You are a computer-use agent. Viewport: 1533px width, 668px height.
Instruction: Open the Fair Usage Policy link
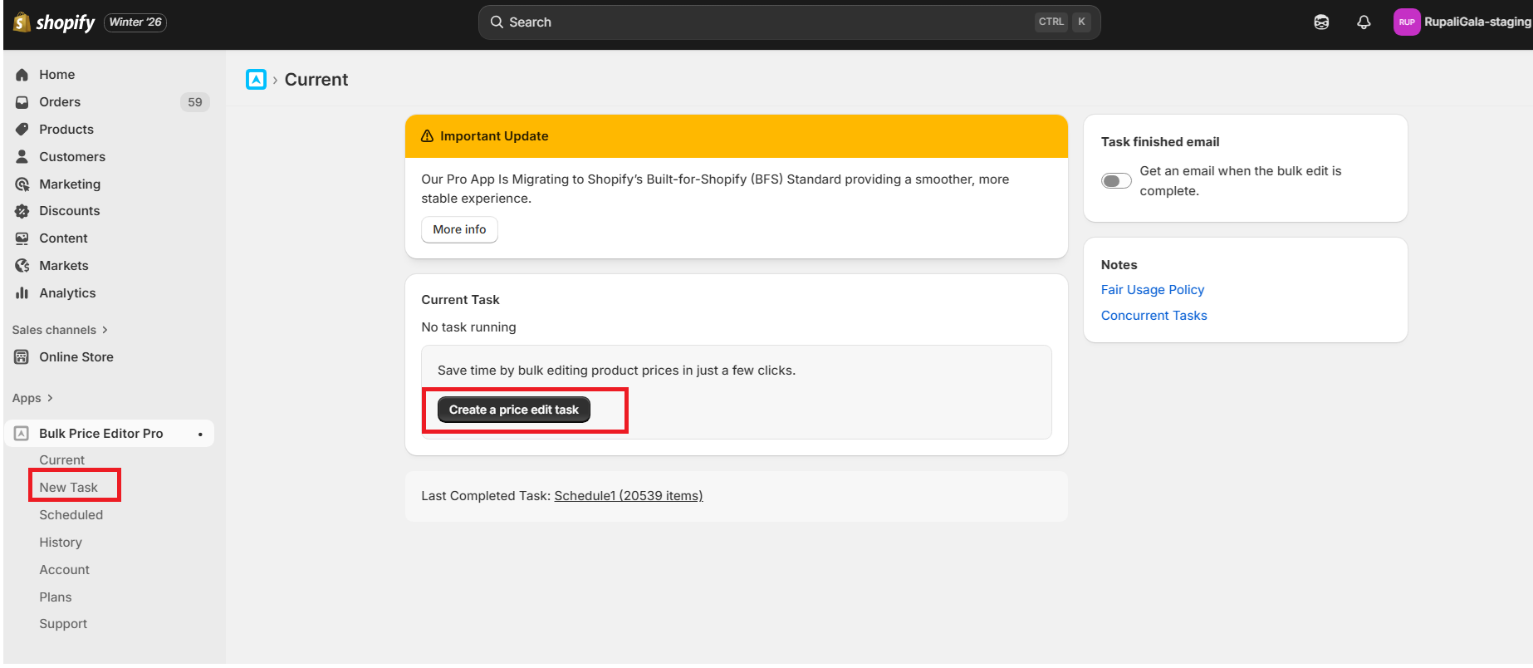pyautogui.click(x=1152, y=290)
